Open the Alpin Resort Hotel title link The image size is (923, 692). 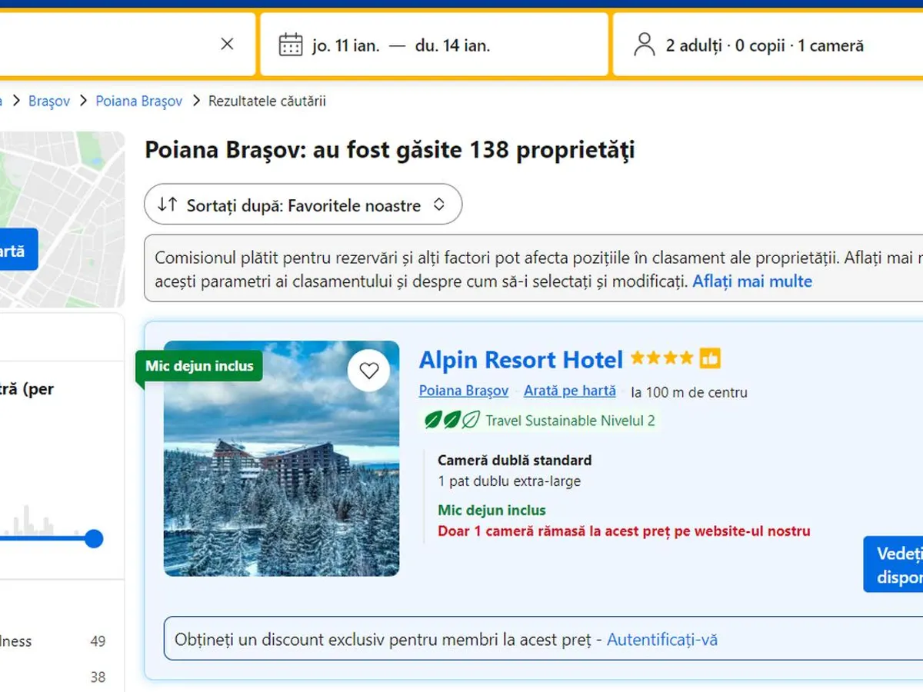point(521,359)
